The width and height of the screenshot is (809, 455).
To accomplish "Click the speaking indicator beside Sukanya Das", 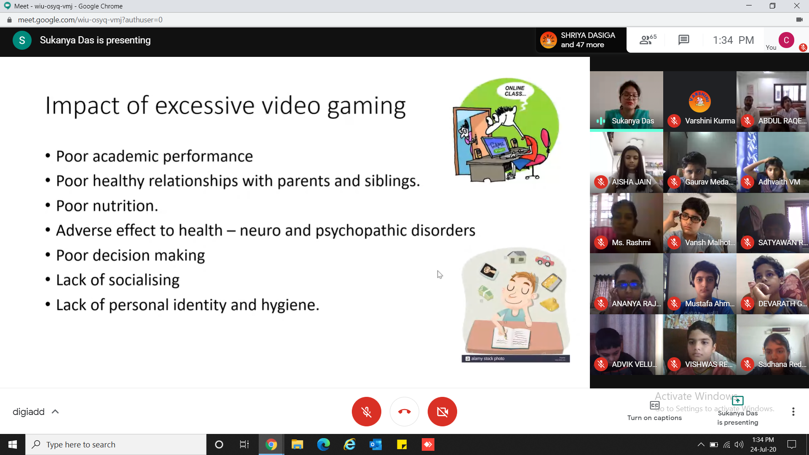I will (601, 121).
